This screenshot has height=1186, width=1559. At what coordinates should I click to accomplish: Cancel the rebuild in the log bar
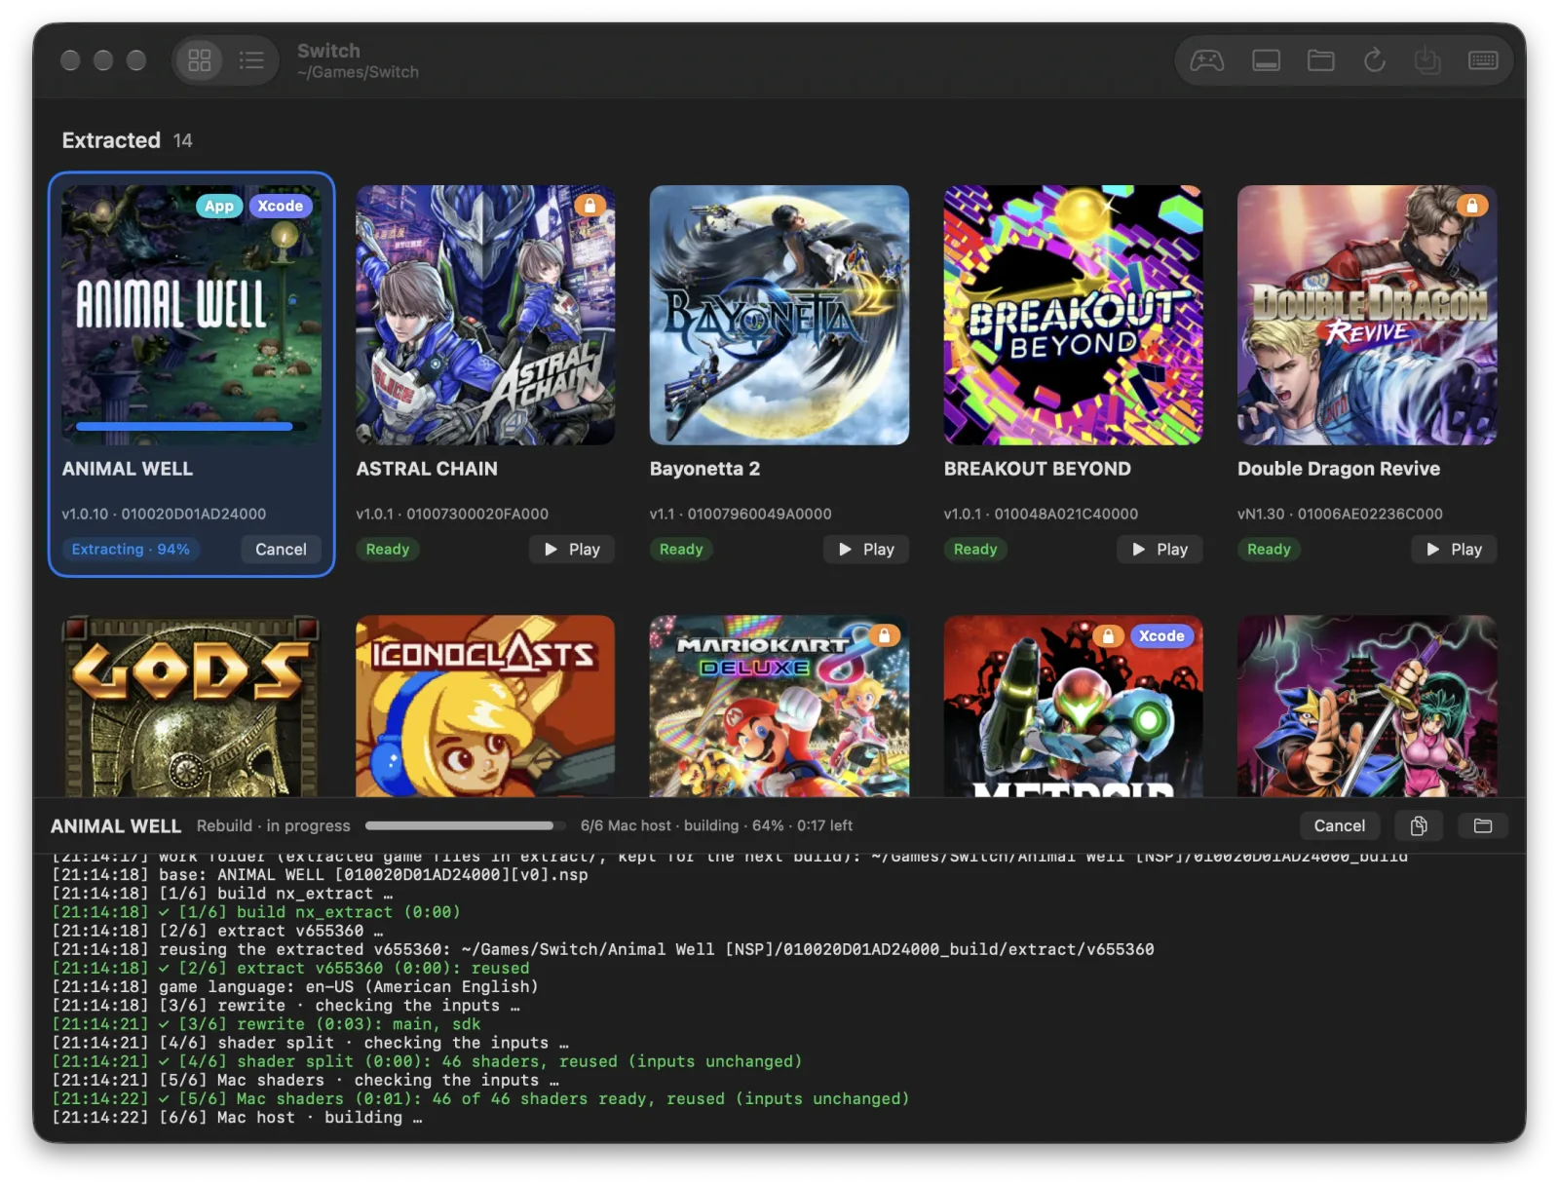point(1339,825)
